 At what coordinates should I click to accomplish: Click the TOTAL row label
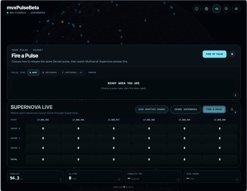tap(14, 159)
